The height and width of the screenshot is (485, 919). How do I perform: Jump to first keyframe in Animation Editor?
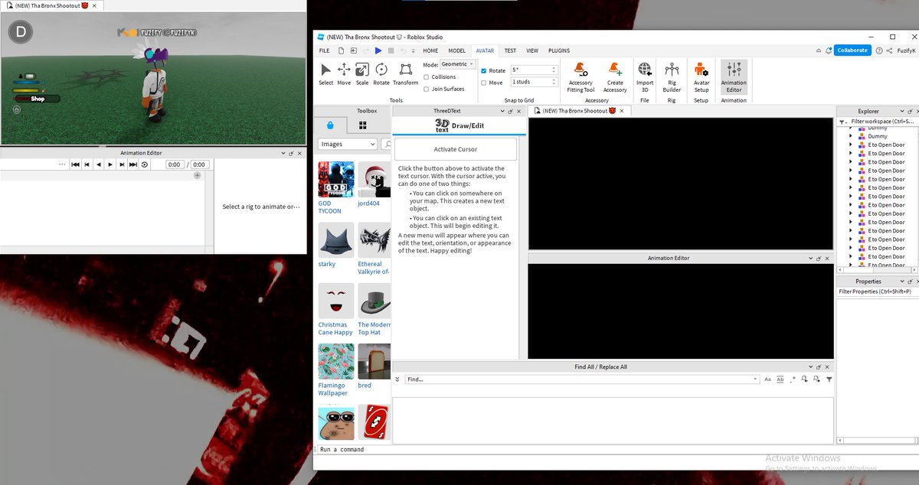click(x=75, y=164)
